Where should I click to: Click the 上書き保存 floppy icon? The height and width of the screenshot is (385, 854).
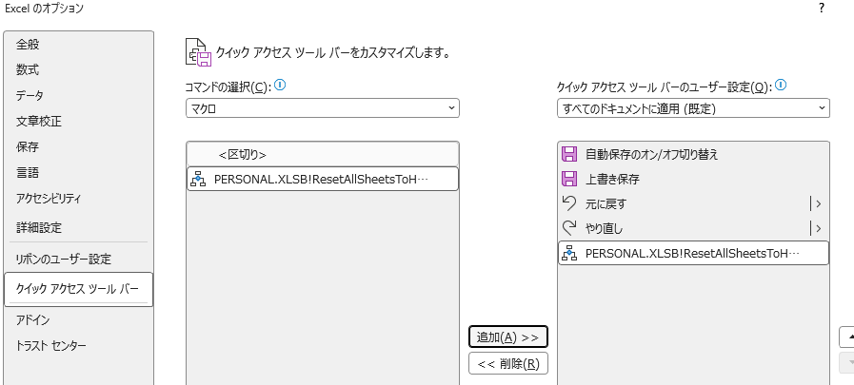pos(568,179)
